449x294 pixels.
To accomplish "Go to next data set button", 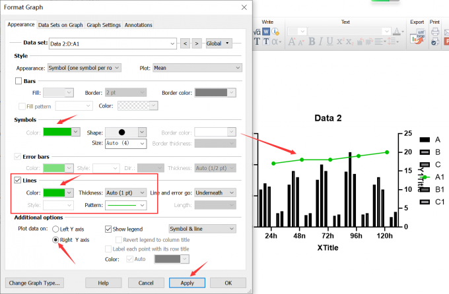I will (x=197, y=44).
